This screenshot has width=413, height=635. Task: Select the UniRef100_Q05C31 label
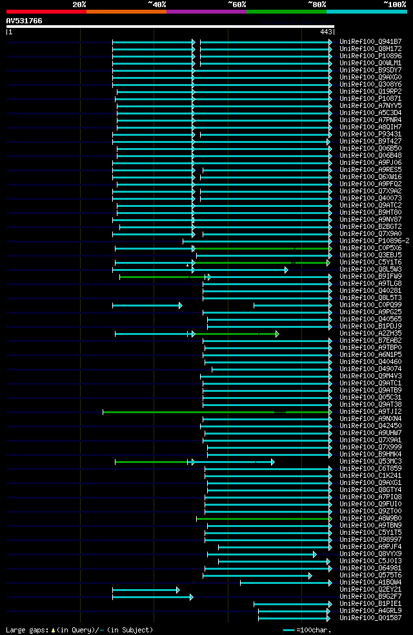pos(370,398)
